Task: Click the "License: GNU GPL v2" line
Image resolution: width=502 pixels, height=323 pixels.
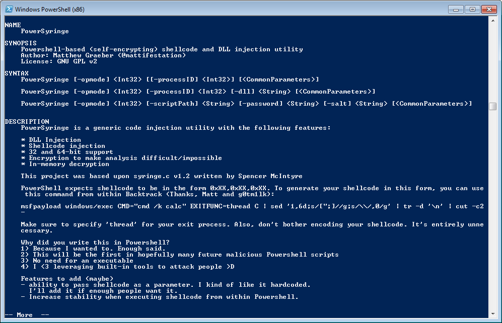Action: click(x=59, y=61)
